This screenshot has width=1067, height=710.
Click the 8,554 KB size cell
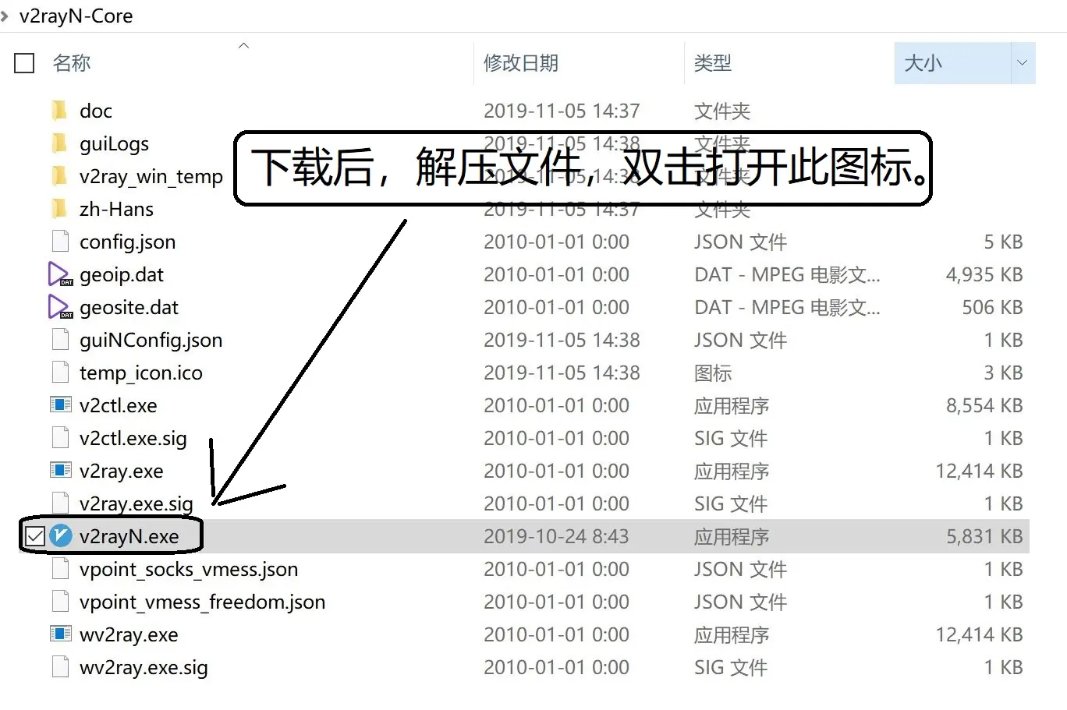pyautogui.click(x=984, y=405)
